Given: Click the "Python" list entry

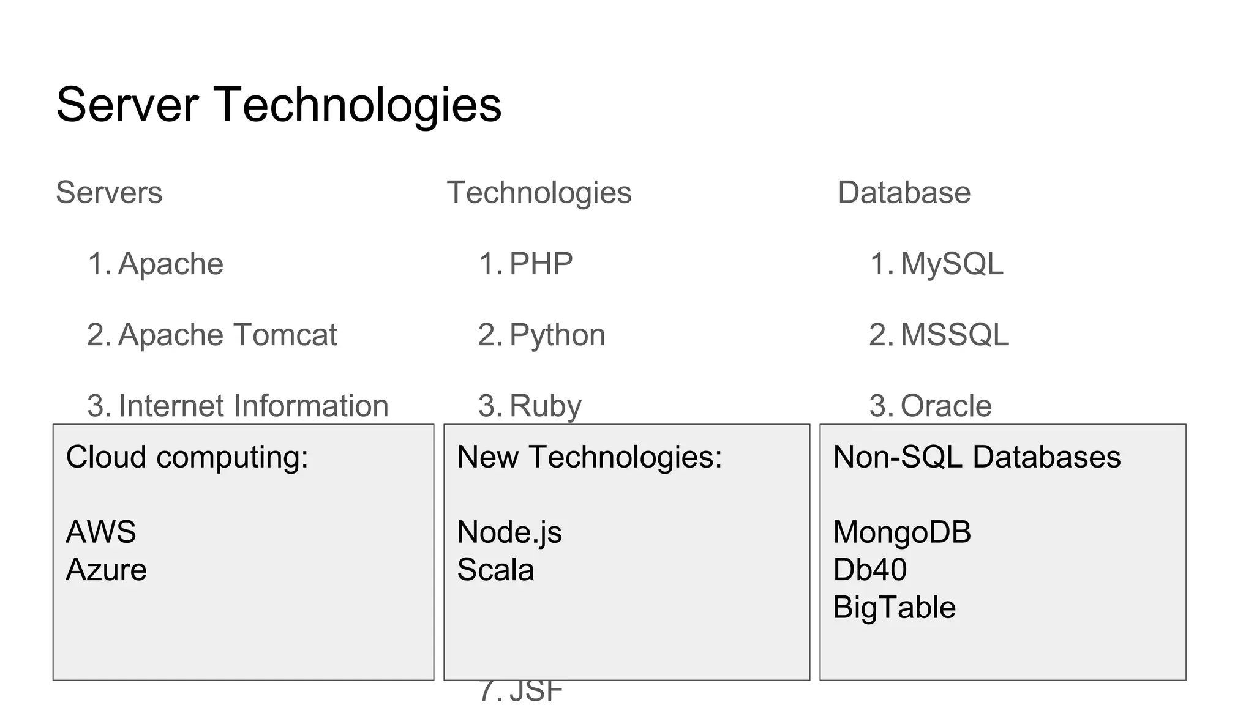Looking at the screenshot, I should coord(557,335).
